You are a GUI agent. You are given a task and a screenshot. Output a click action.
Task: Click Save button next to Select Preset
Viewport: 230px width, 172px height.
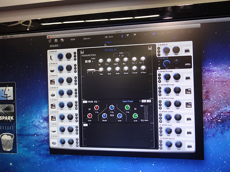click(144, 101)
